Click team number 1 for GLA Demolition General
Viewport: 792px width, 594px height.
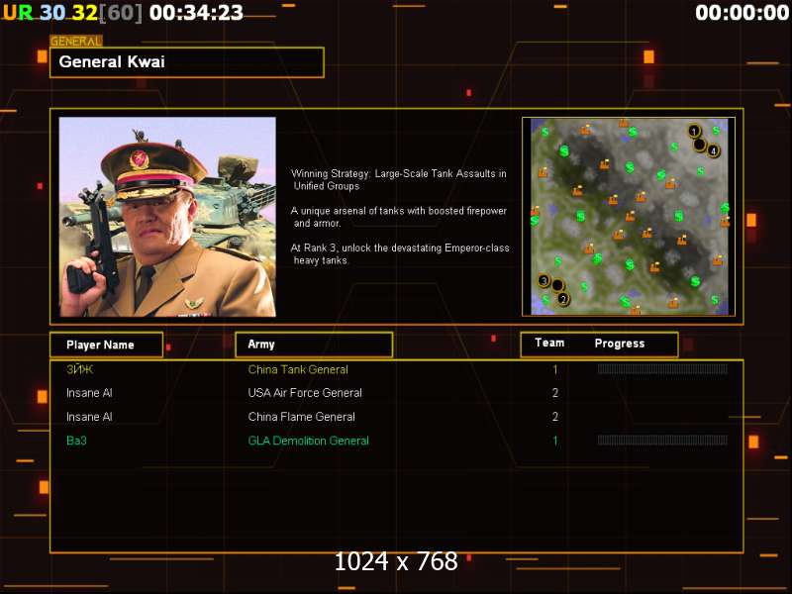(555, 441)
